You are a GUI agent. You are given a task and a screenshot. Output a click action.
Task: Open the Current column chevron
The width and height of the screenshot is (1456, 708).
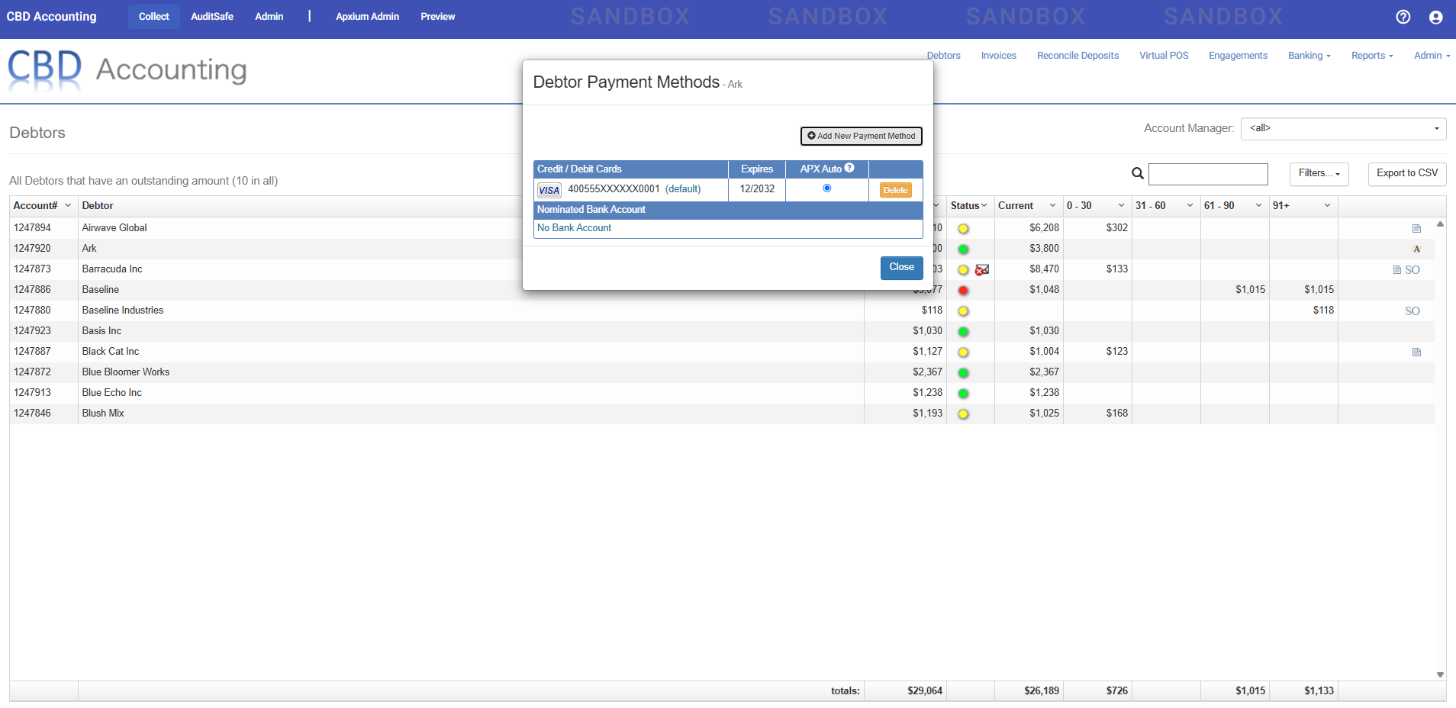coord(1053,205)
